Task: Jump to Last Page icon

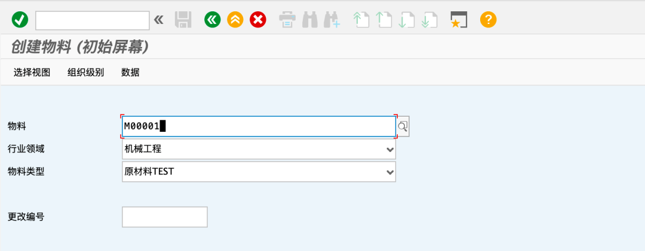Action: tap(428, 20)
